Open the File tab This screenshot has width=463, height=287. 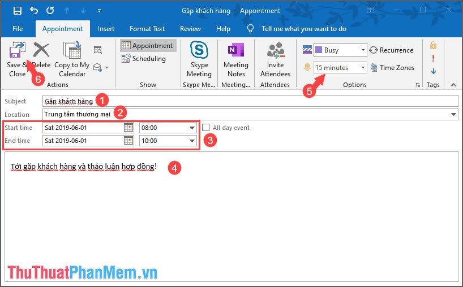point(18,29)
